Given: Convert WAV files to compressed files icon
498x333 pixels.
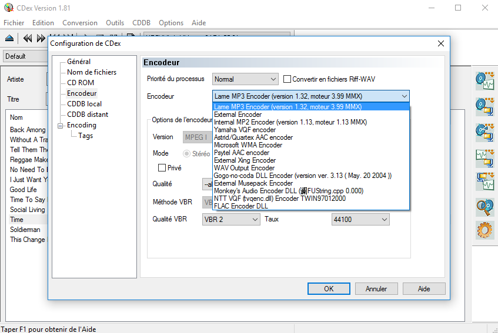Looking at the screenshot, I should pyautogui.click(x=484, y=157).
